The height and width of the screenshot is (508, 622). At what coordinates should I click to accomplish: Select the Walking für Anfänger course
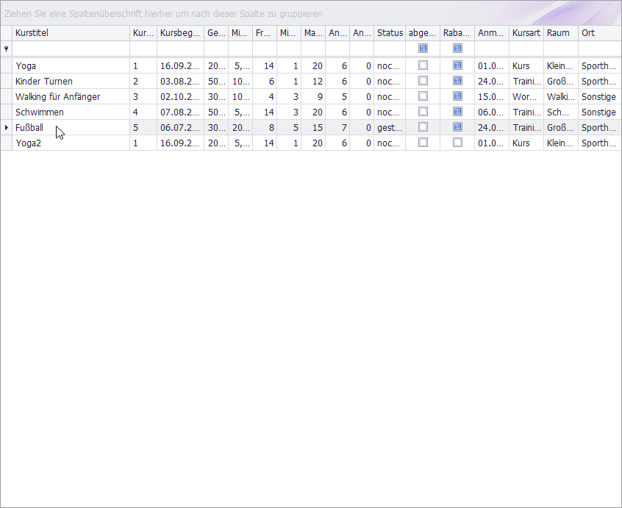(57, 96)
